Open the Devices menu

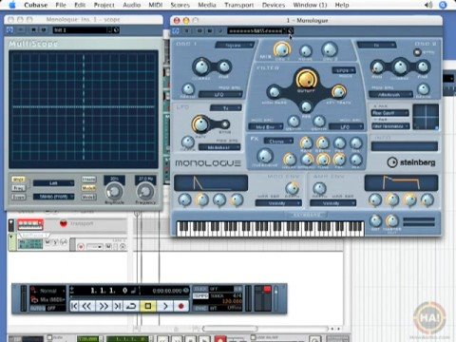coord(274,5)
